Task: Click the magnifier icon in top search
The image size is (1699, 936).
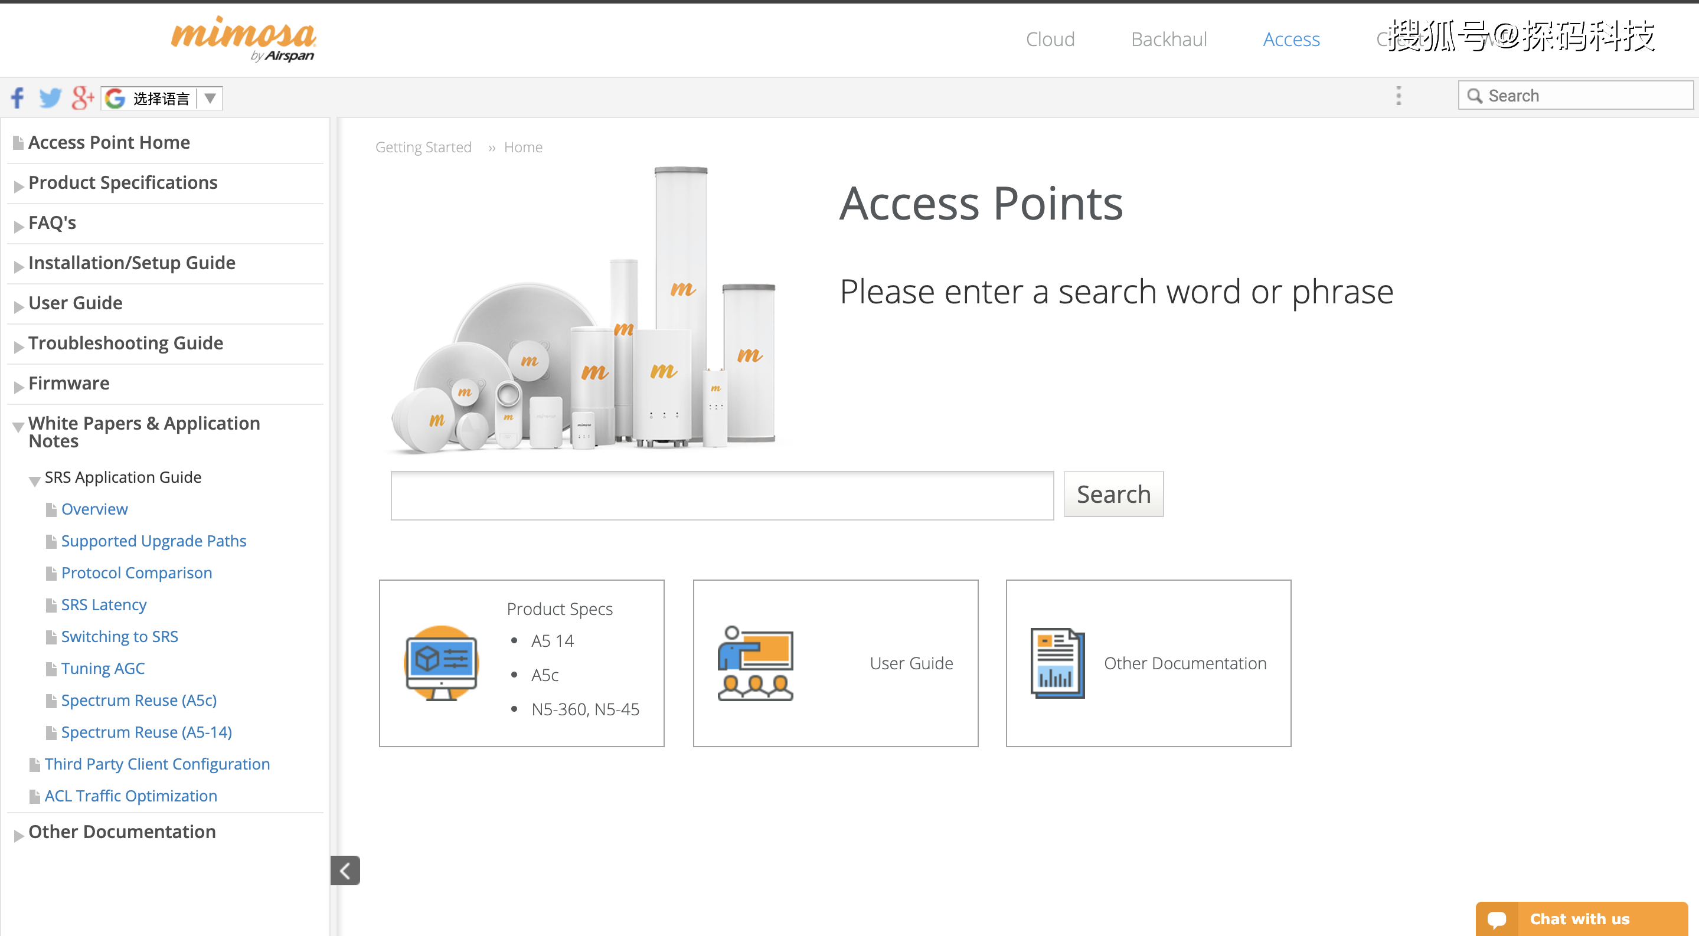Action: point(1475,96)
